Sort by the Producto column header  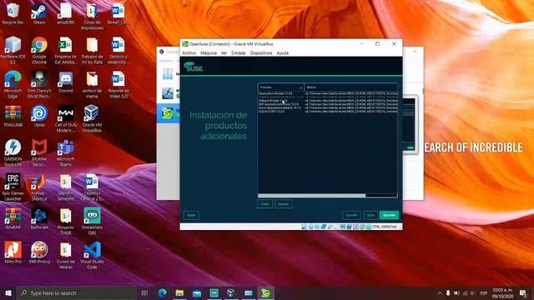click(281, 87)
